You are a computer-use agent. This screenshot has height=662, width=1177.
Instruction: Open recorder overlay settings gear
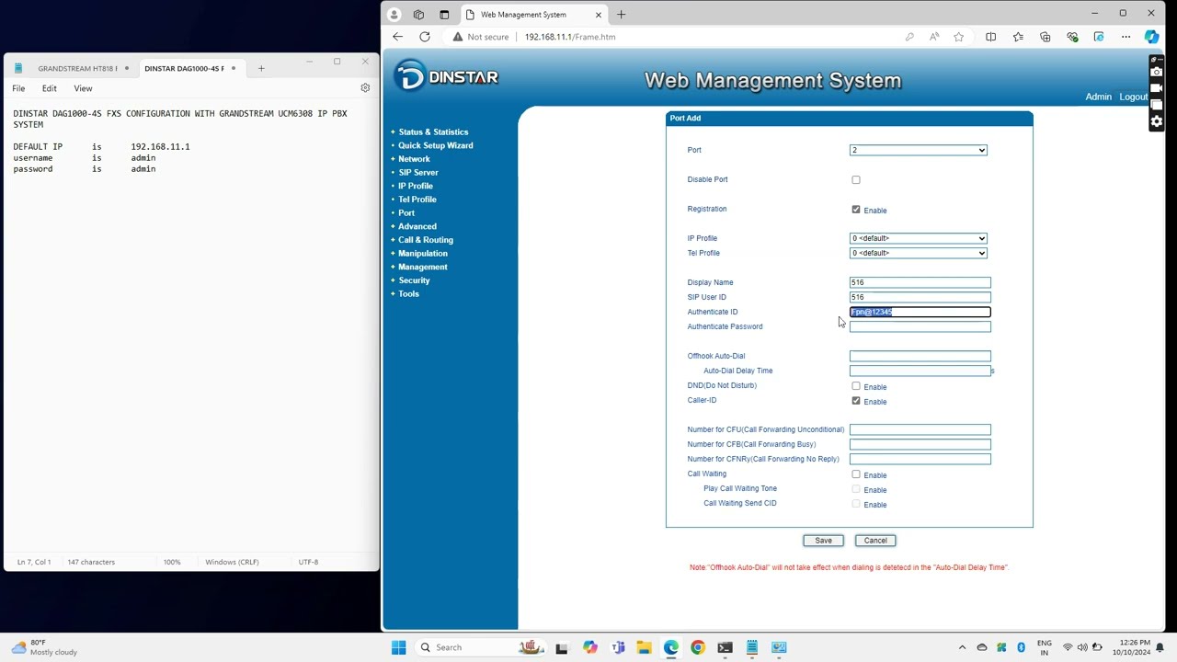coord(1157,121)
